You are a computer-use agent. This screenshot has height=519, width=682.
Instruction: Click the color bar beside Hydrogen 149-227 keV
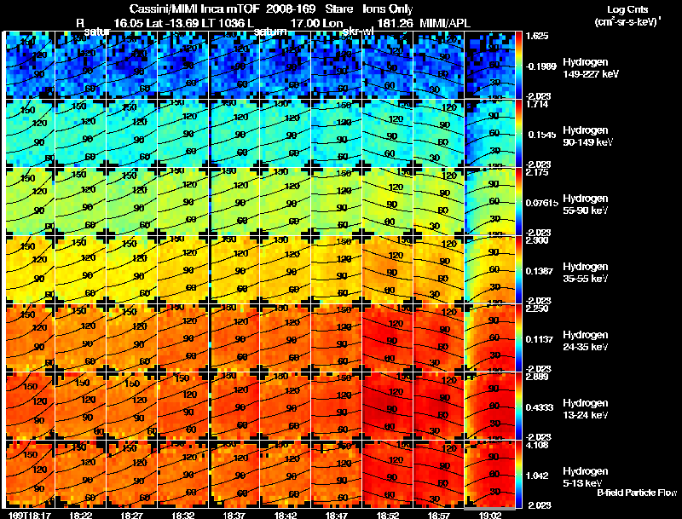[x=519, y=65]
